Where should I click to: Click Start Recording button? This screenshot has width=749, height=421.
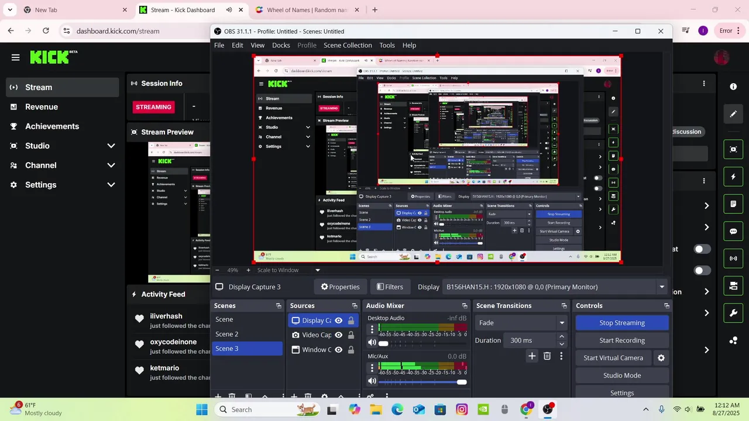coord(622,340)
